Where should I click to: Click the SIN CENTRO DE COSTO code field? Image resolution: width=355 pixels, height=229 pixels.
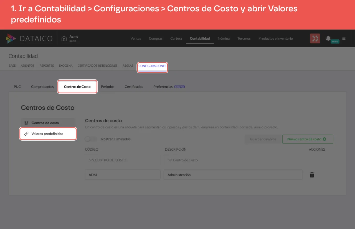123,160
